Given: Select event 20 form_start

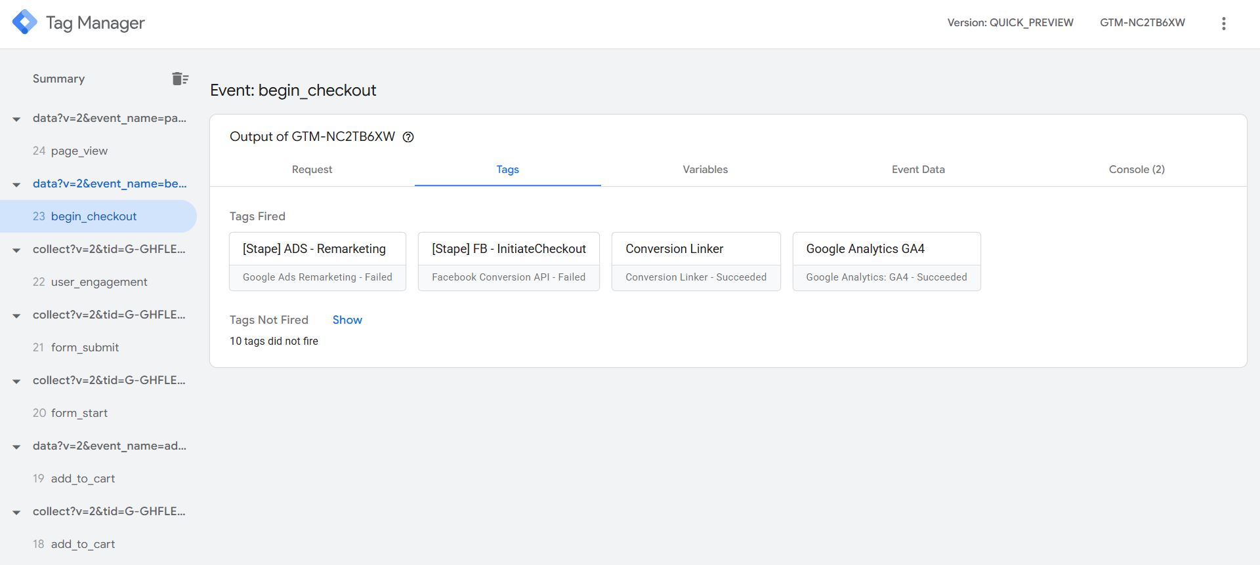Looking at the screenshot, I should click(98, 413).
